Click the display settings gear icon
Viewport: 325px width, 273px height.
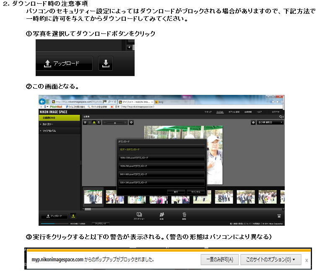pos(131,122)
